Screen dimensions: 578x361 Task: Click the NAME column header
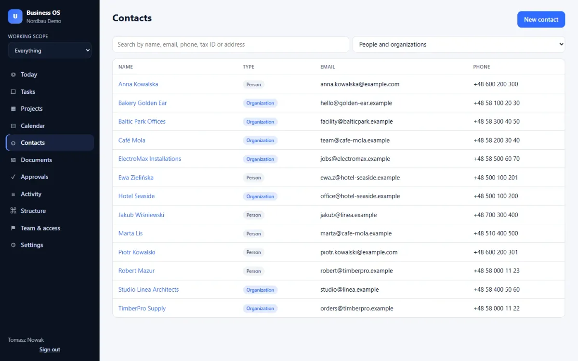pyautogui.click(x=126, y=67)
